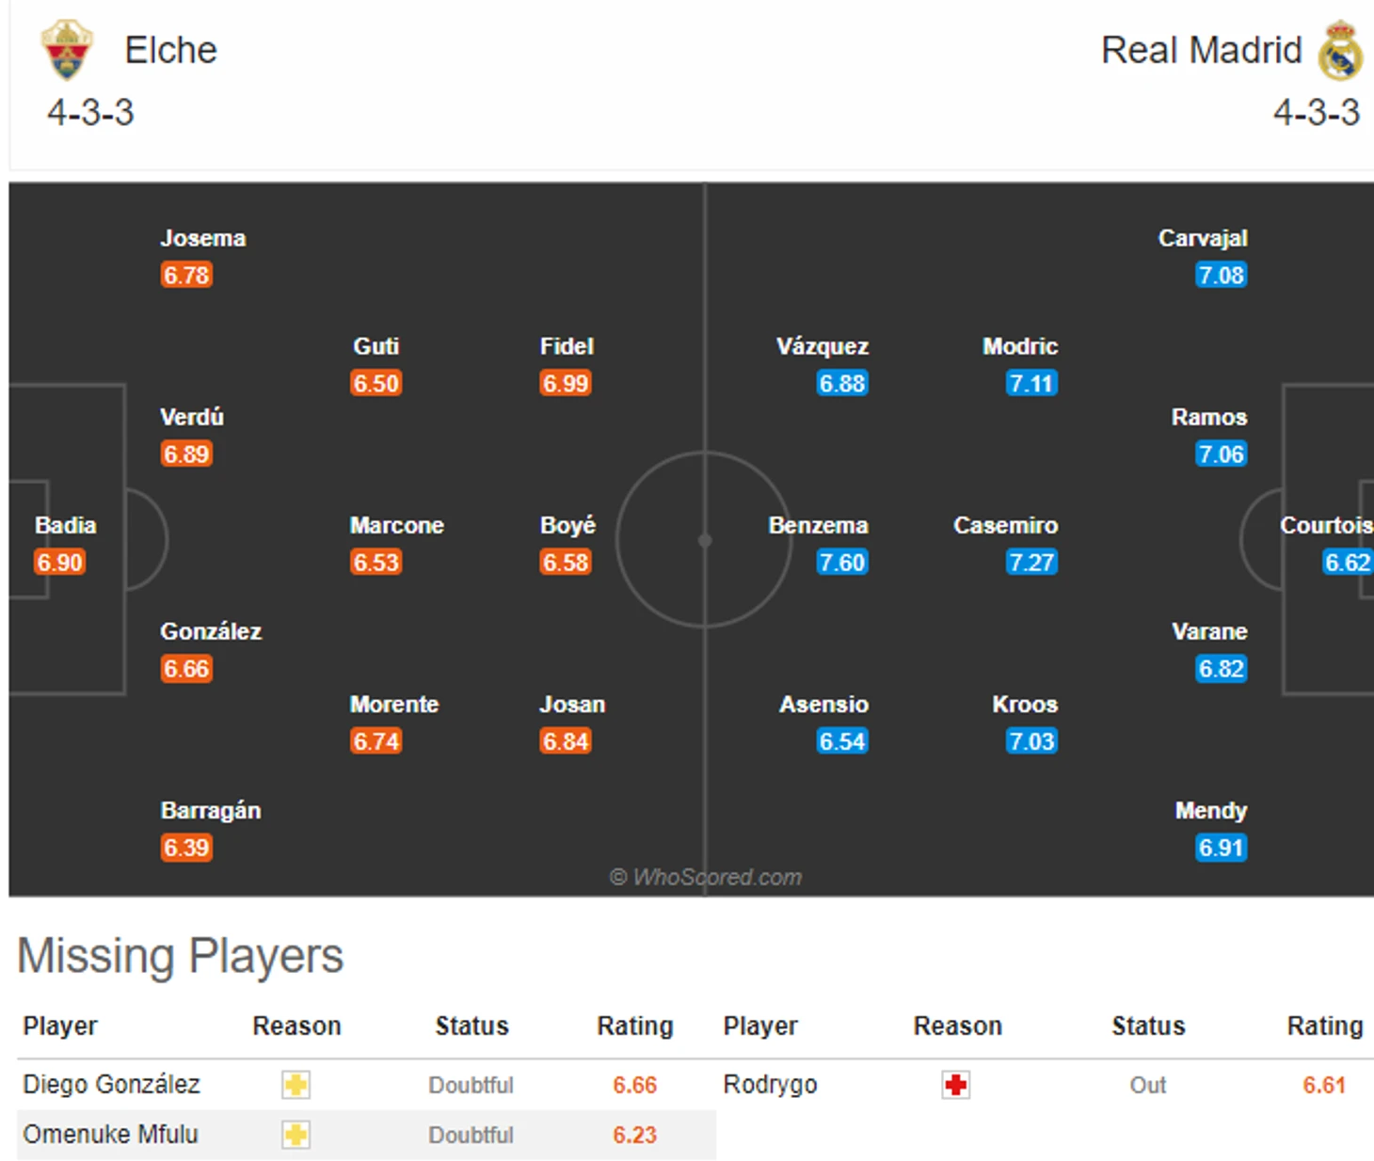Image resolution: width=1374 pixels, height=1161 pixels.
Task: Select the Elche team name
Action: [170, 50]
